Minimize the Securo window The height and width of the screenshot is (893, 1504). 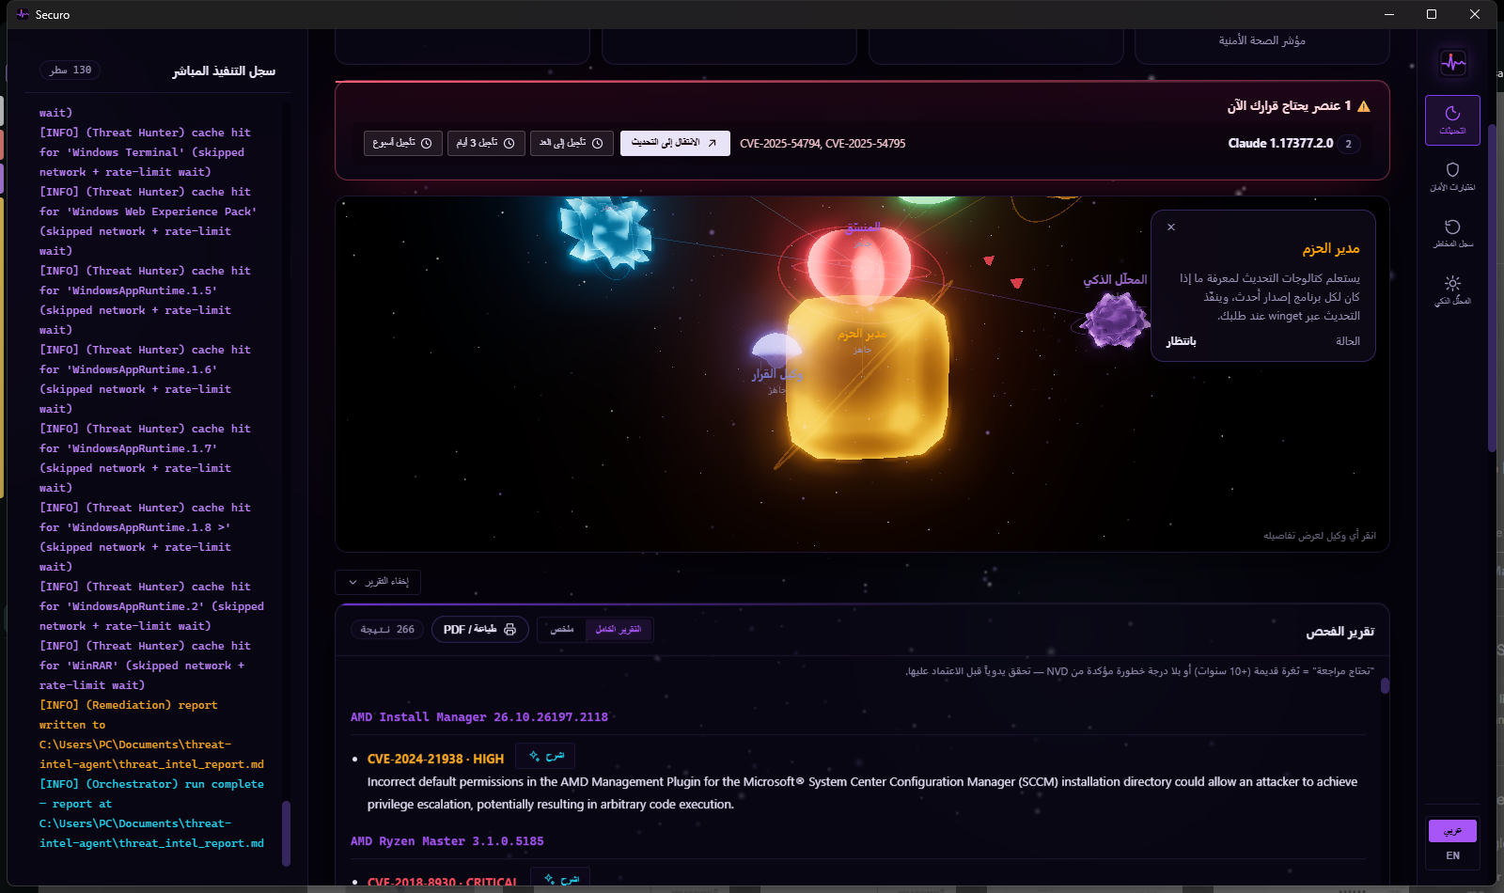[1389, 14]
